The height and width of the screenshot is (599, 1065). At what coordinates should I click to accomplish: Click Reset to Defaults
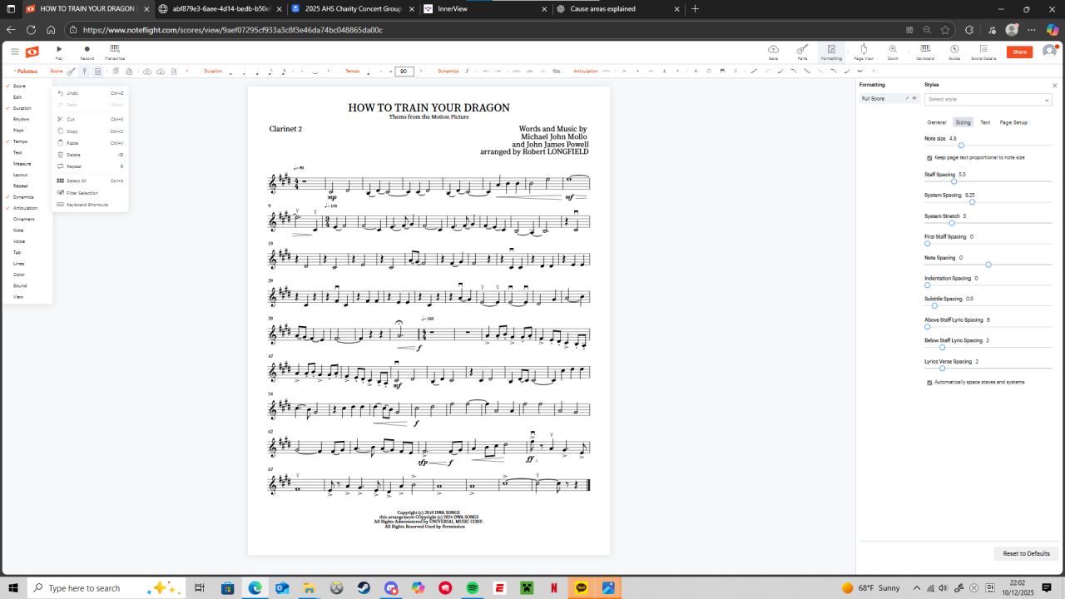[1026, 553]
